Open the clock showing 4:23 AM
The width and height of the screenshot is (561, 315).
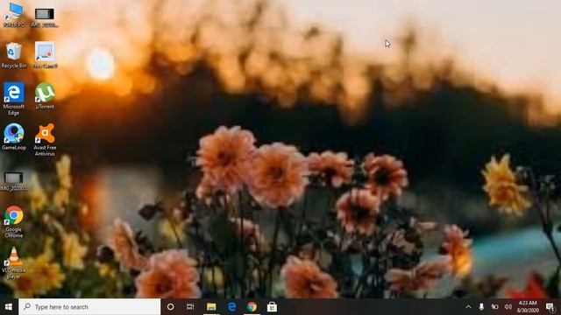pyautogui.click(x=528, y=307)
